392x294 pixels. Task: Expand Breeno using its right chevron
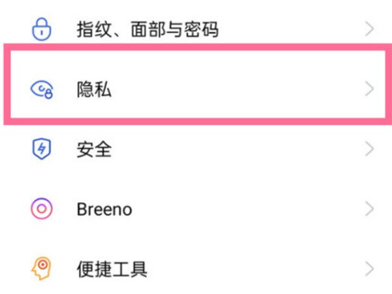[x=370, y=209]
